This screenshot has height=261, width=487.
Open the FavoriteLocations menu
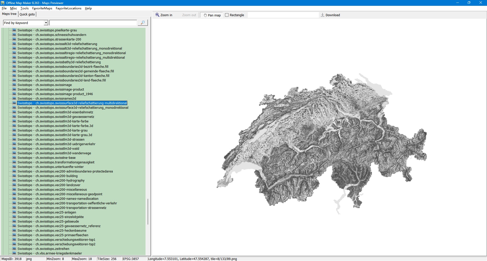click(68, 8)
